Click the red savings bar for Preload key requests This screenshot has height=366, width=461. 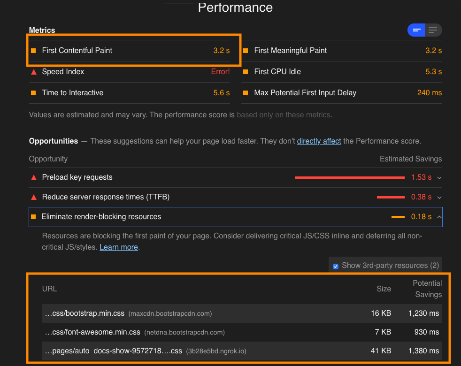pyautogui.click(x=349, y=178)
